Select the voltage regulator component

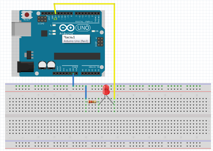click(29, 55)
